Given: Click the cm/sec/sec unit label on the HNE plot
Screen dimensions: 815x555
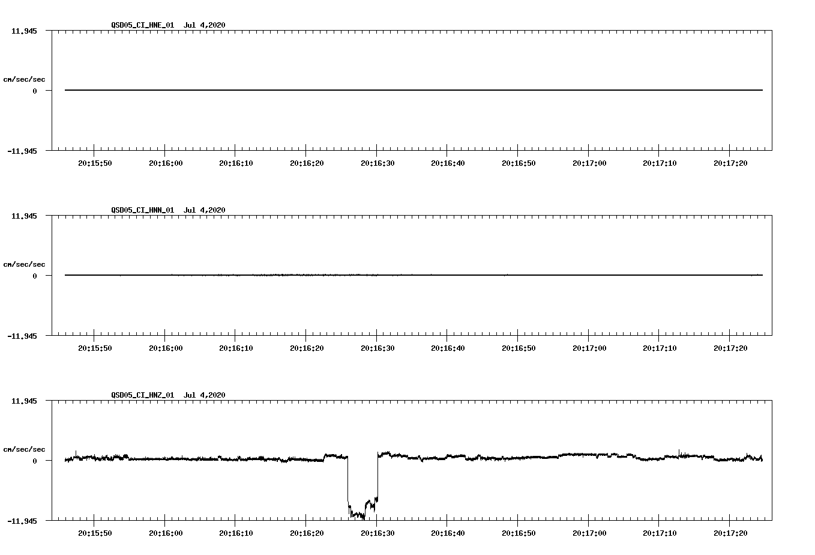Looking at the screenshot, I should [x=24, y=79].
